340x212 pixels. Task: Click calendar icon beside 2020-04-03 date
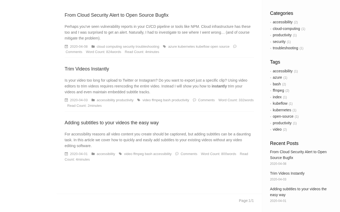(x=66, y=100)
